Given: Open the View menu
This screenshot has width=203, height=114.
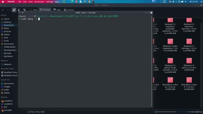Looking at the screenshot, I should [x=30, y=2].
